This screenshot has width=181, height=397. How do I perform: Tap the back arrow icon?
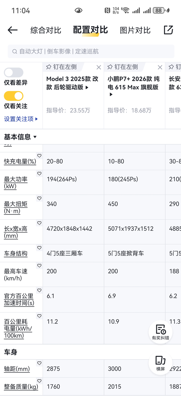click(x=12, y=30)
